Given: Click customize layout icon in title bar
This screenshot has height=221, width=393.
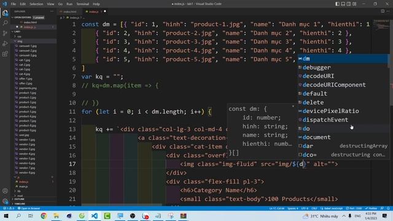Looking at the screenshot, I should point(354,4).
